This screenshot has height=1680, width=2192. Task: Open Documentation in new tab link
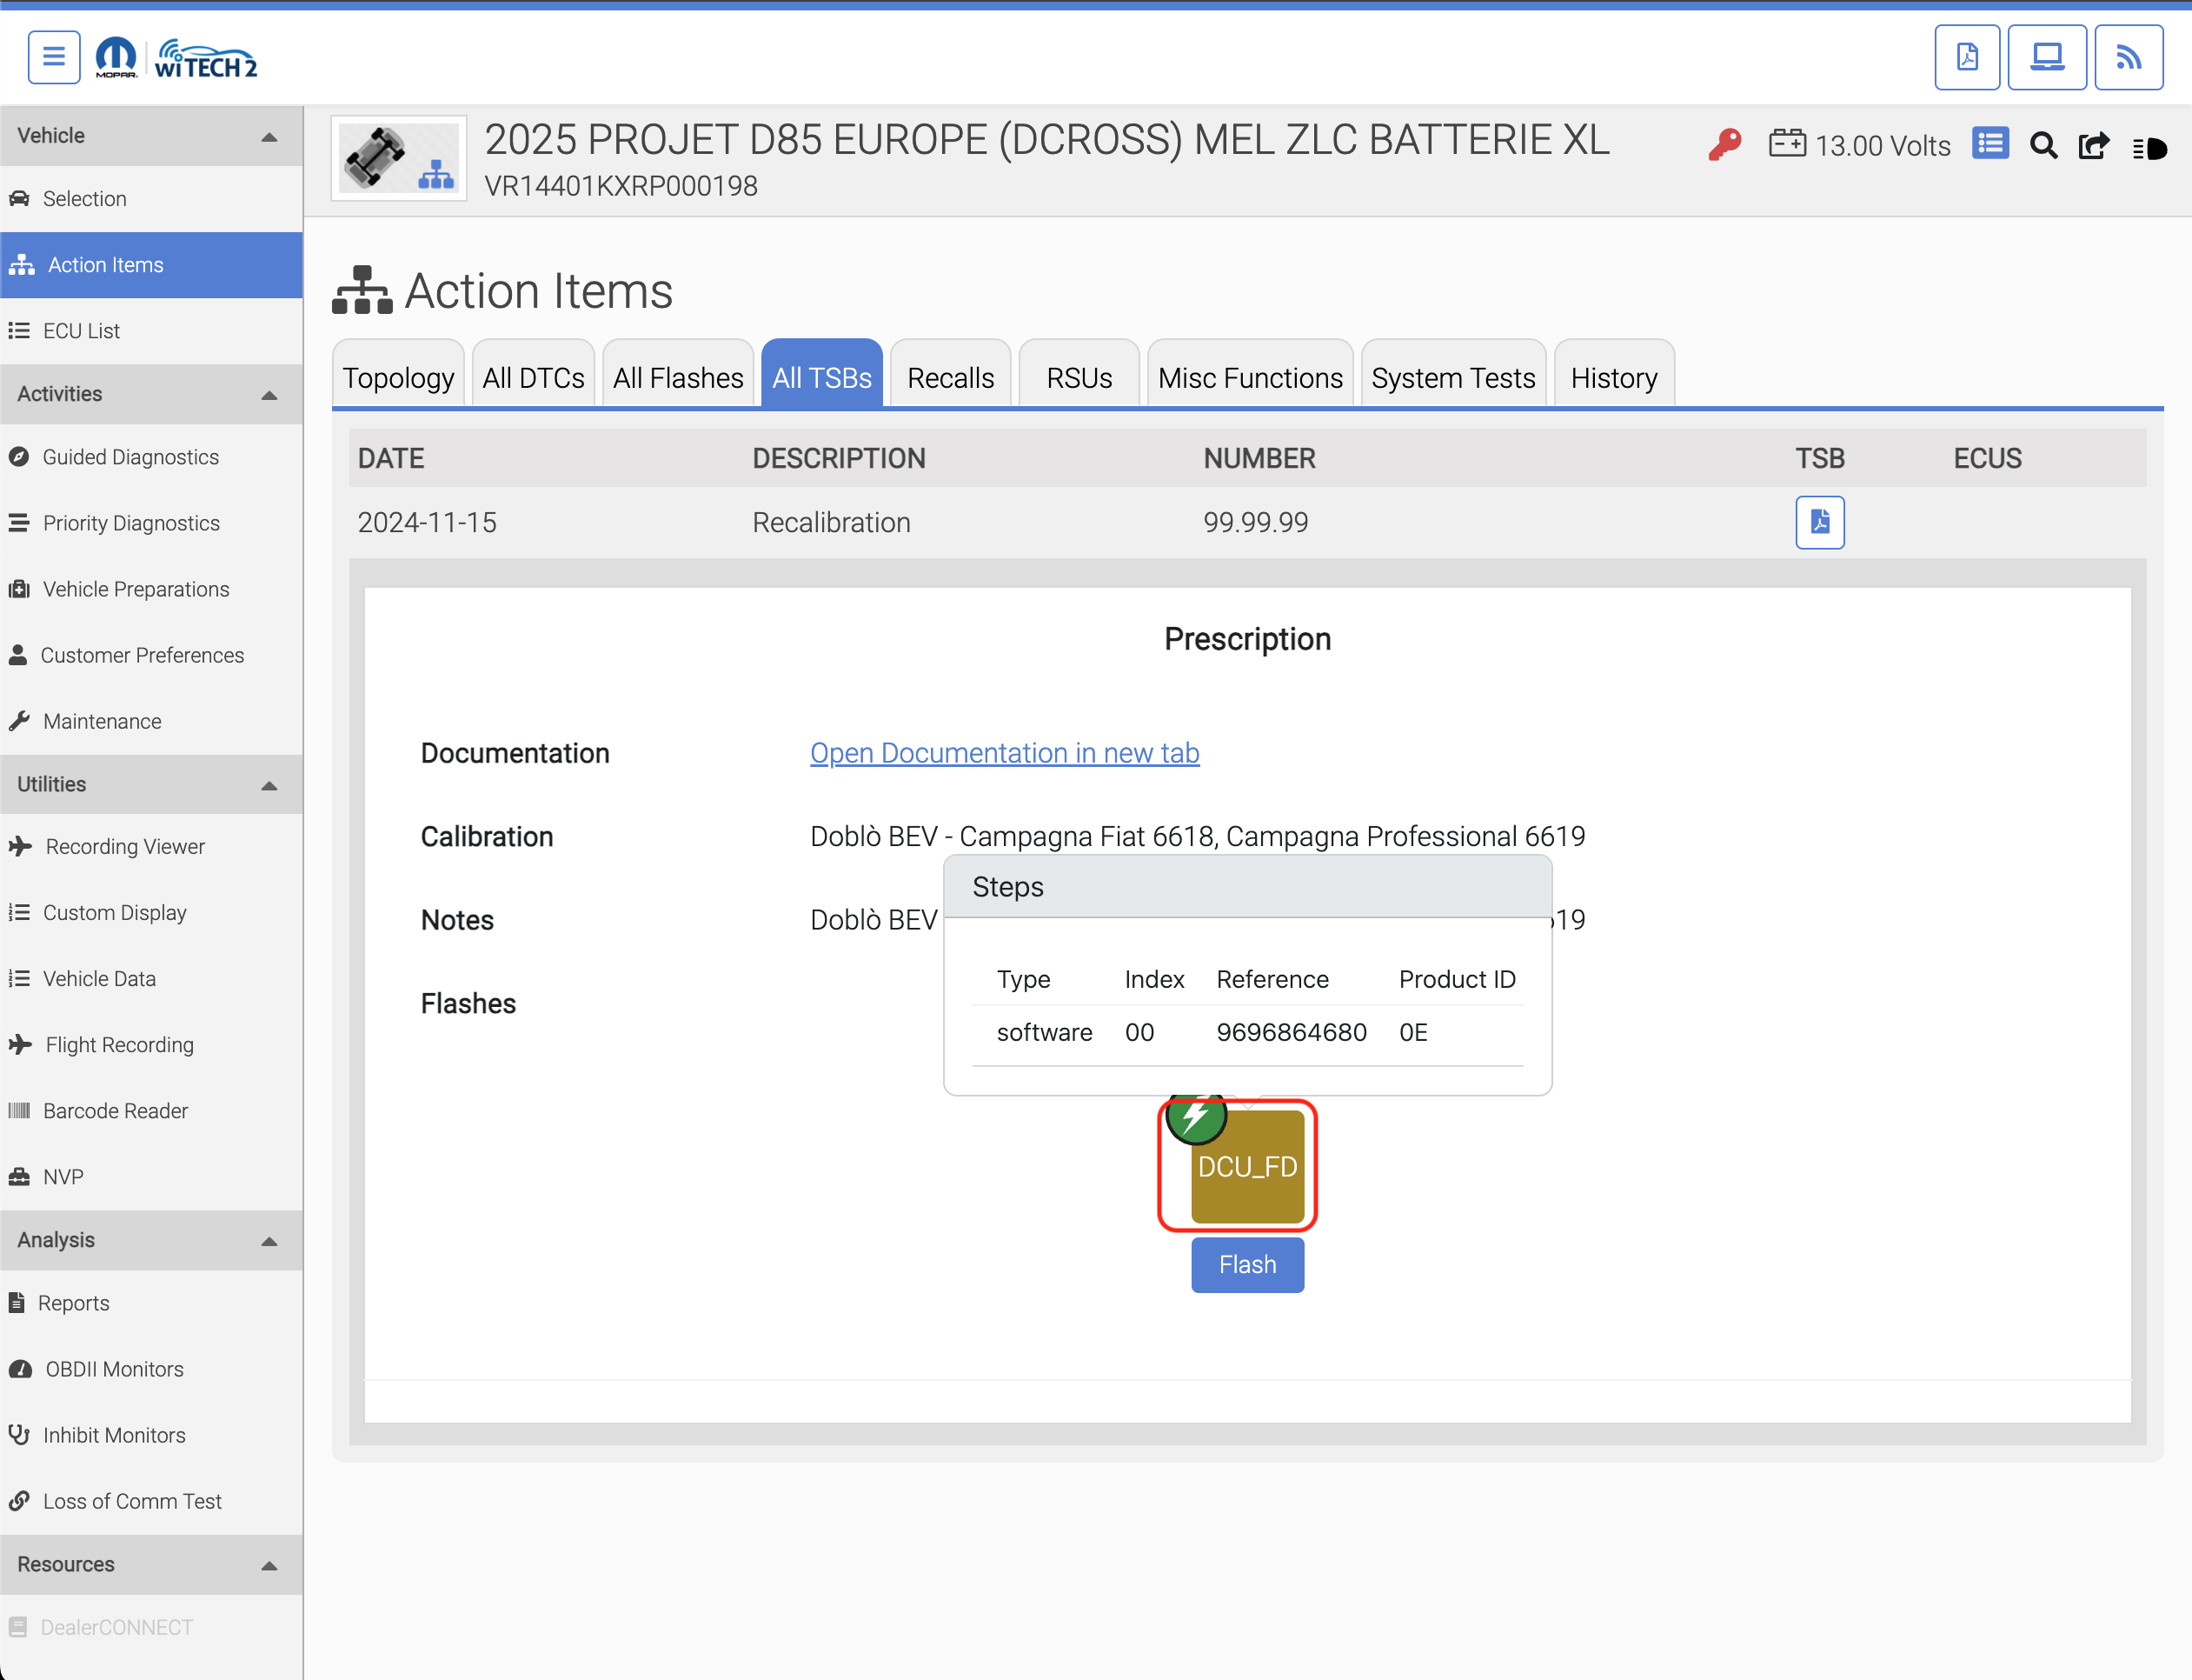[x=1005, y=753]
